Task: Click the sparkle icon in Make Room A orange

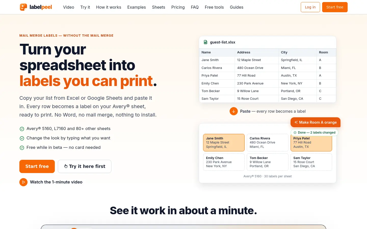Action: click(x=296, y=122)
